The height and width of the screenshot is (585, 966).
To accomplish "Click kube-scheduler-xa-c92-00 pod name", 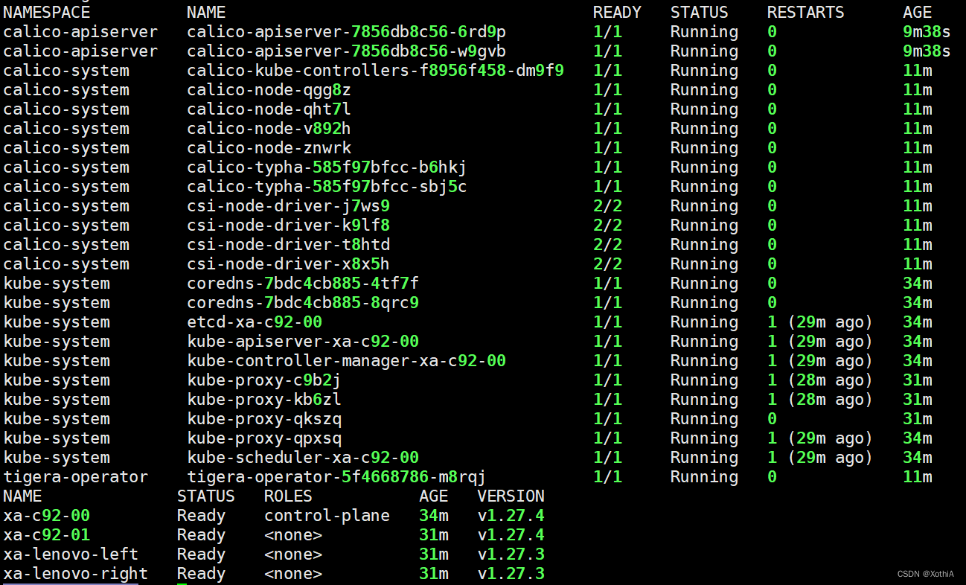I will pyautogui.click(x=303, y=458).
